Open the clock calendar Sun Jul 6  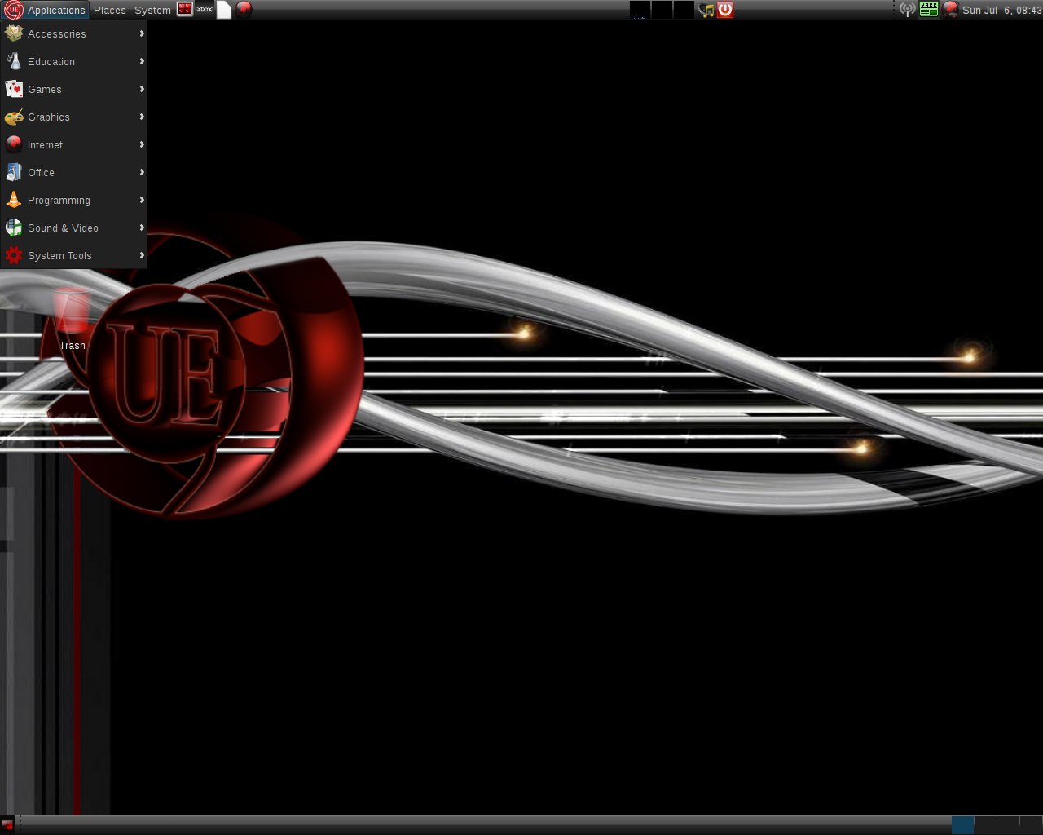pyautogui.click(x=1001, y=10)
